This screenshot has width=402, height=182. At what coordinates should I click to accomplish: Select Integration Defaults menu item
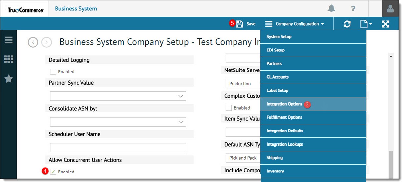[x=313, y=131]
